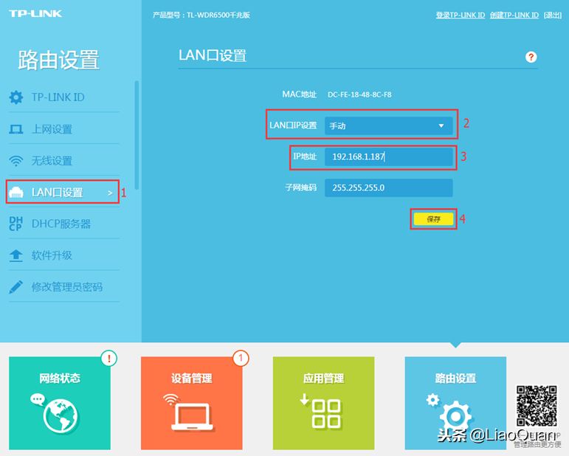The image size is (569, 456).
Task: Open the 无线设置 menu item
Action: (x=64, y=161)
